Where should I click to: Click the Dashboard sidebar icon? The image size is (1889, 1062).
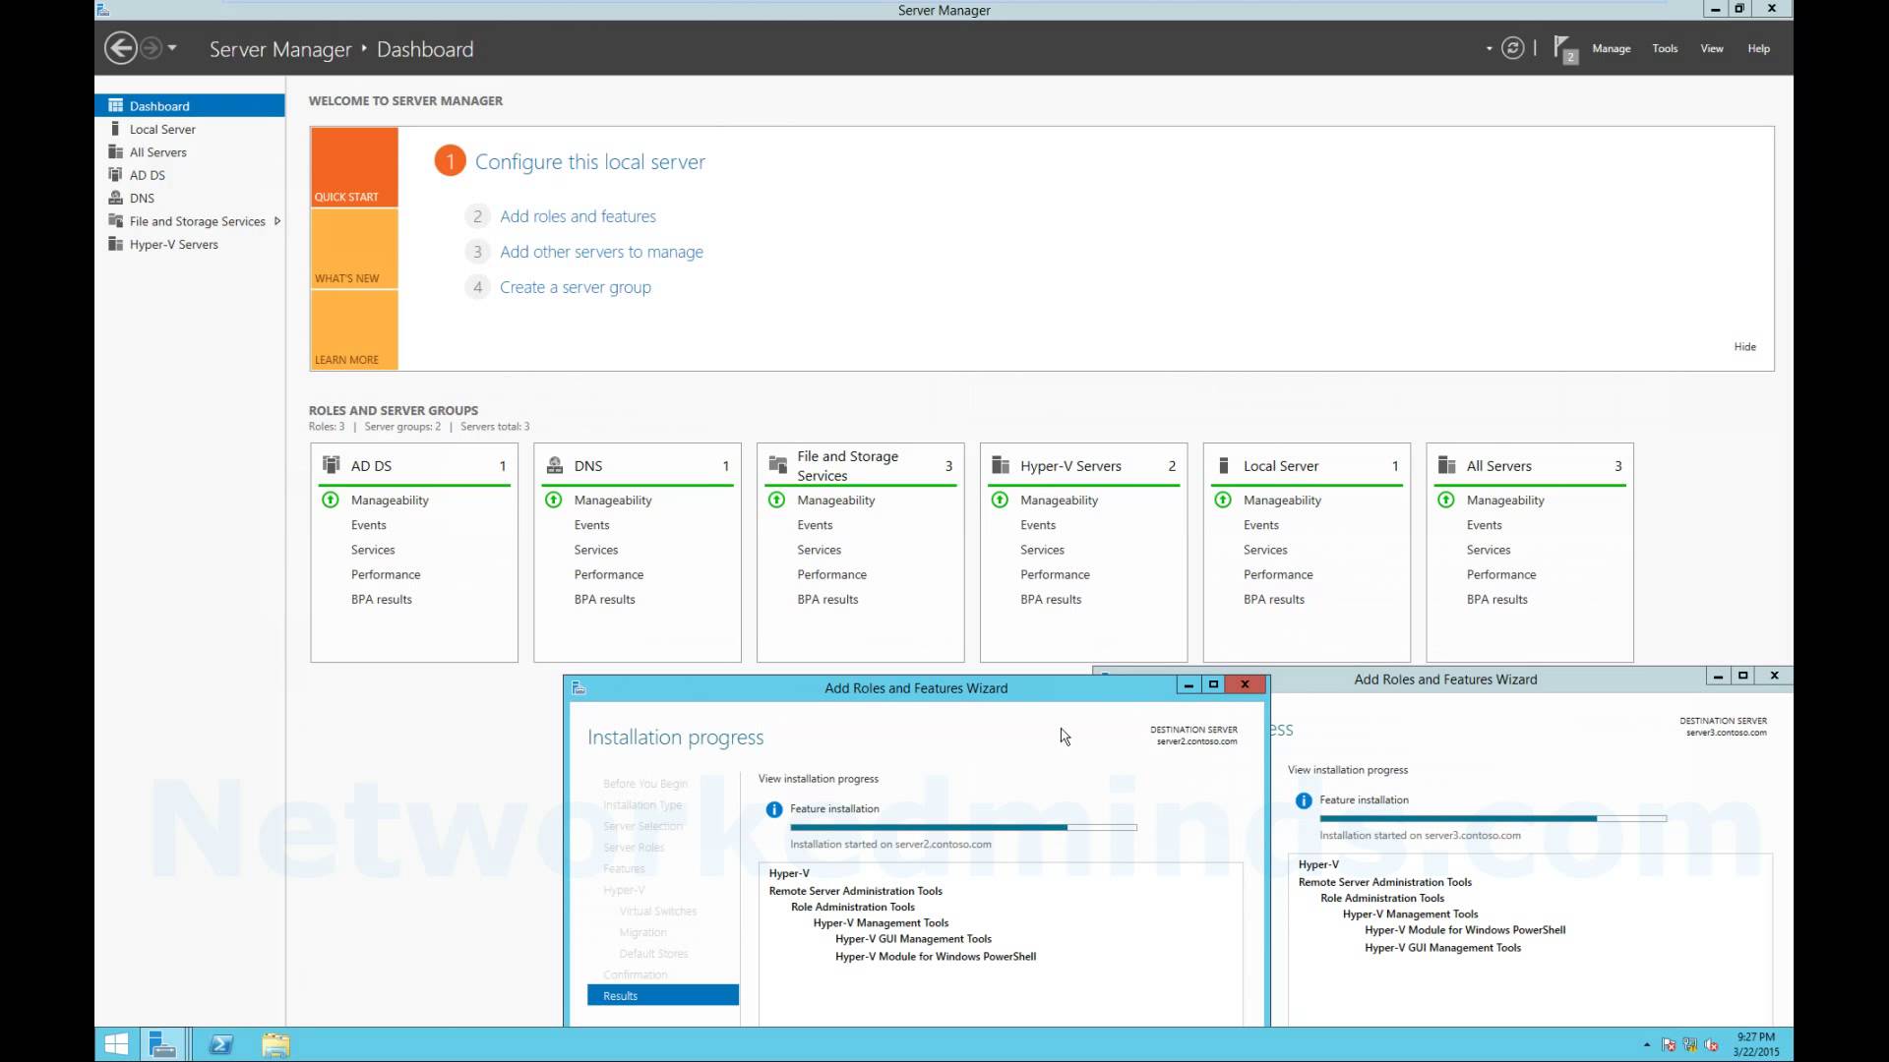(x=115, y=105)
